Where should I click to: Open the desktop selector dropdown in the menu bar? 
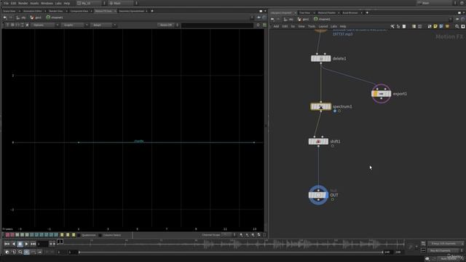tap(90, 3)
